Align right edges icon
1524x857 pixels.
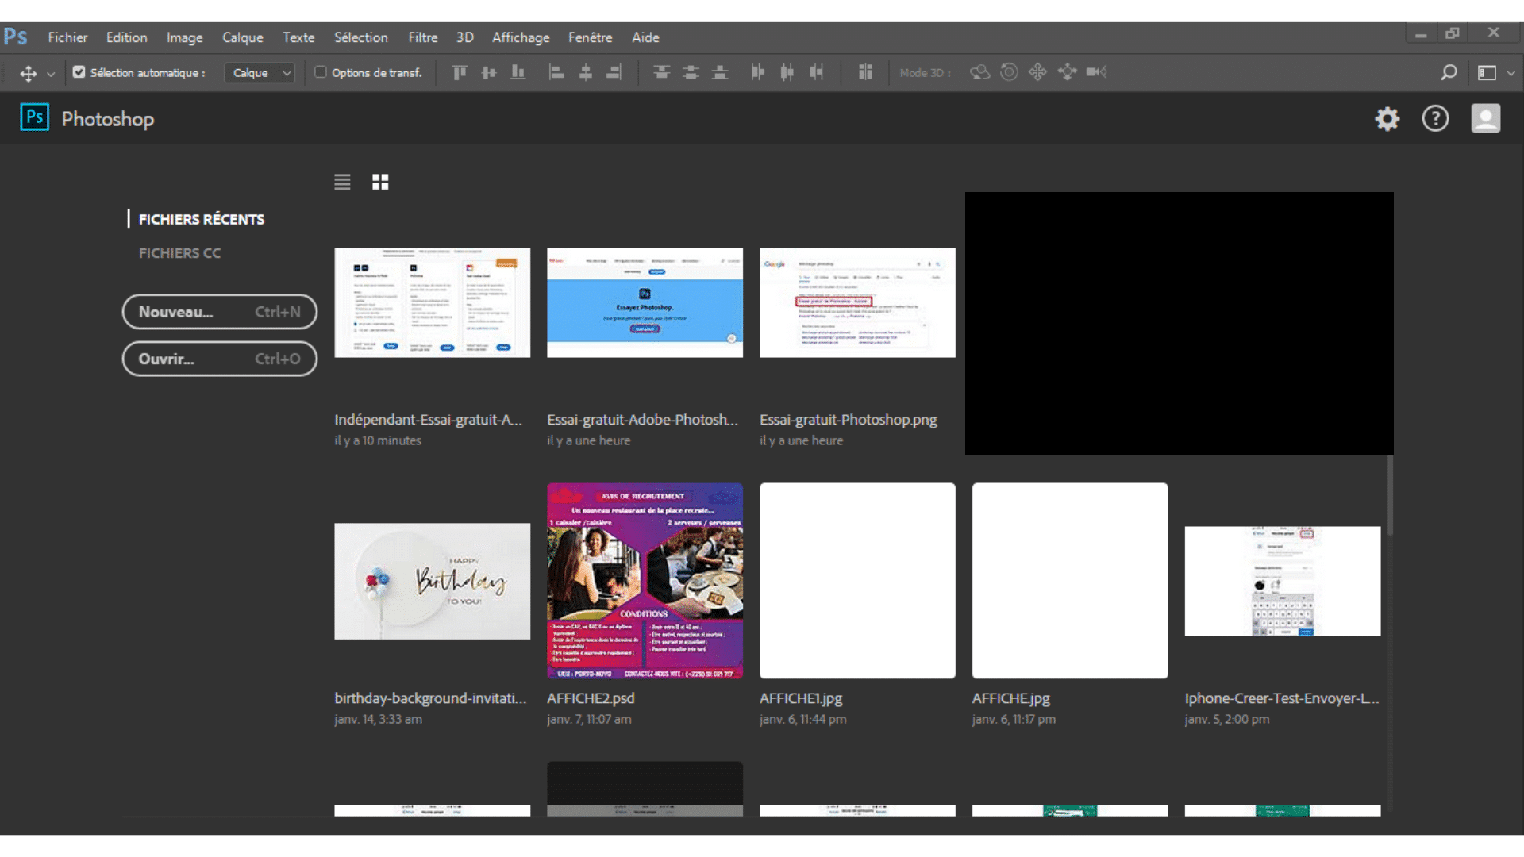click(614, 73)
